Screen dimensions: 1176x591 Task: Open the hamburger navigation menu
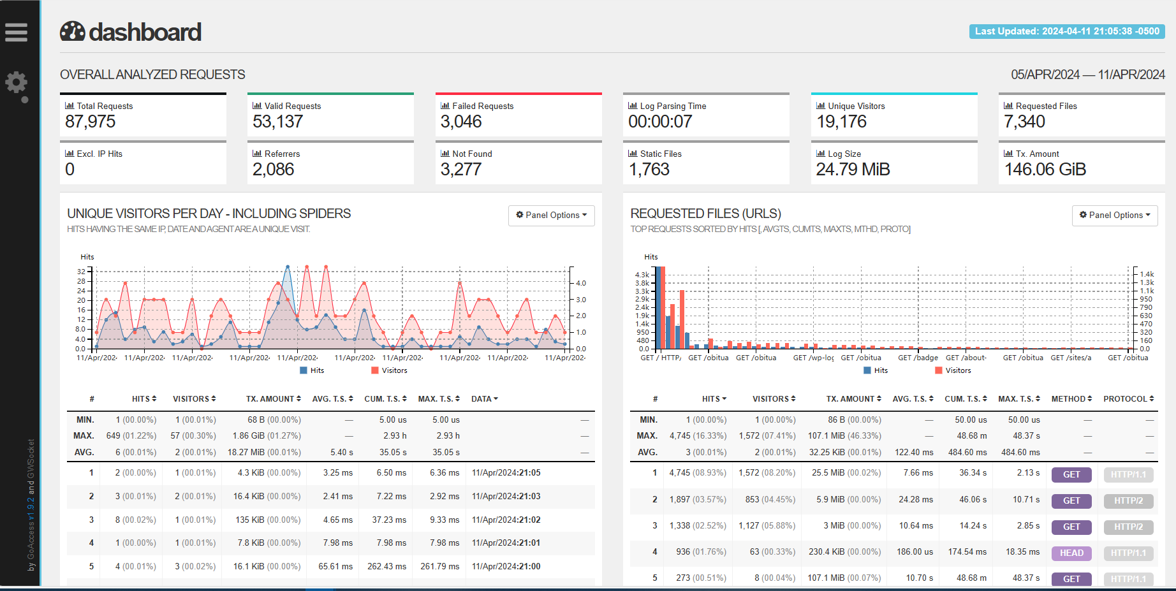coord(17,32)
